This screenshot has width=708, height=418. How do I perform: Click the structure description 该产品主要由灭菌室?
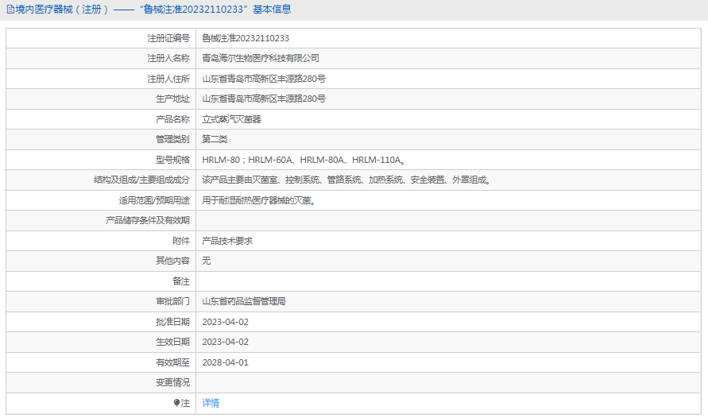[x=346, y=180]
